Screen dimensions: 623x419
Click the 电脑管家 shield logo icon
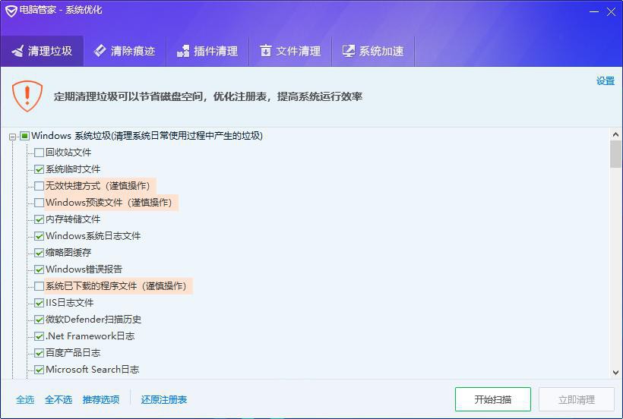coord(11,11)
